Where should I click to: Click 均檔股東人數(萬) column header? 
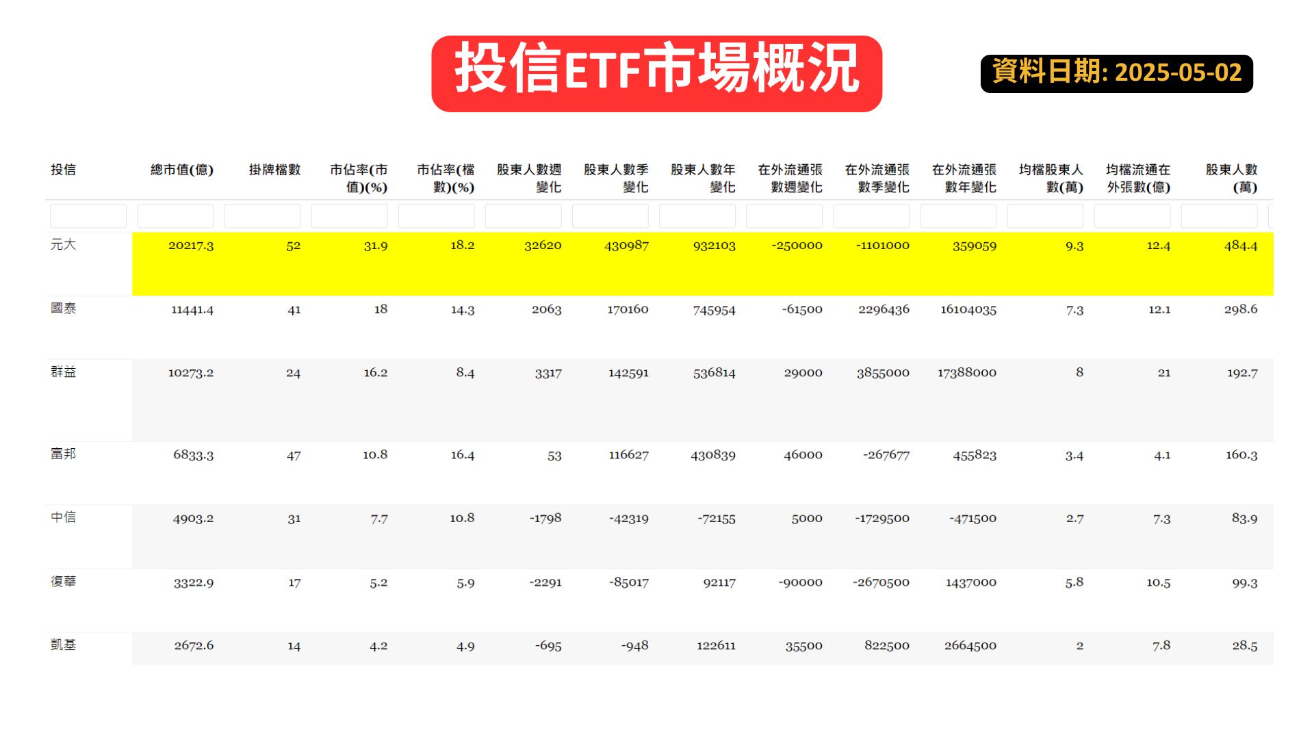(x=1051, y=178)
